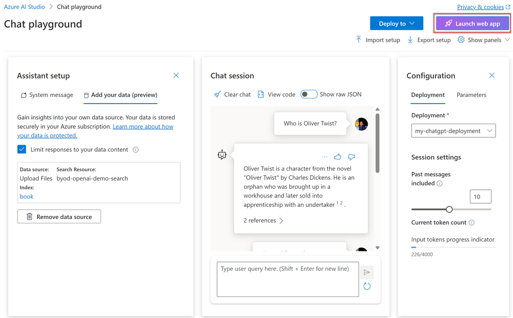The height and width of the screenshot is (318, 513).
Task: Click Export setup download icon
Action: pos(410,40)
